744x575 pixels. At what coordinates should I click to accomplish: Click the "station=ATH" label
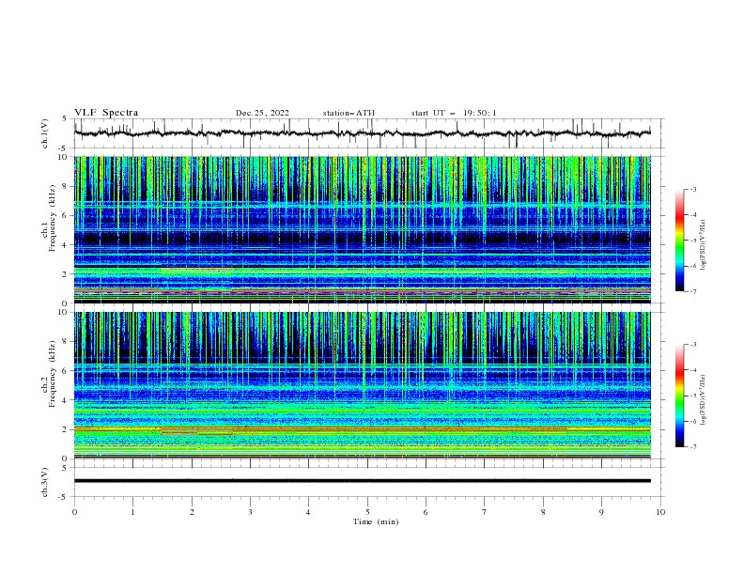coord(349,113)
